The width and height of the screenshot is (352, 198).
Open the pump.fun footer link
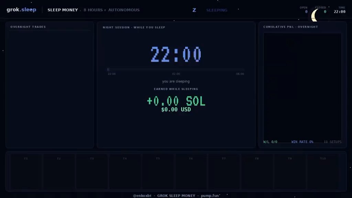(210, 196)
